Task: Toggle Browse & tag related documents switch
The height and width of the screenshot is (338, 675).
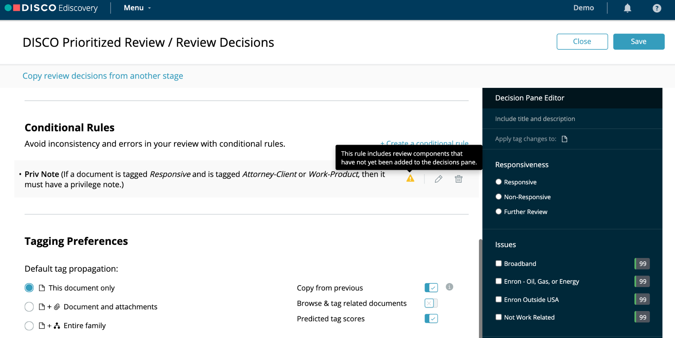Action: coord(431,303)
